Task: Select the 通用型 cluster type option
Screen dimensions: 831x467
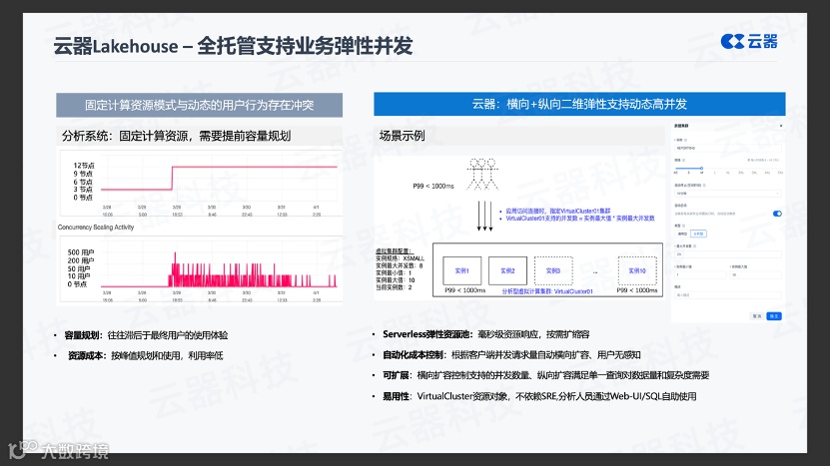Action: [x=682, y=233]
